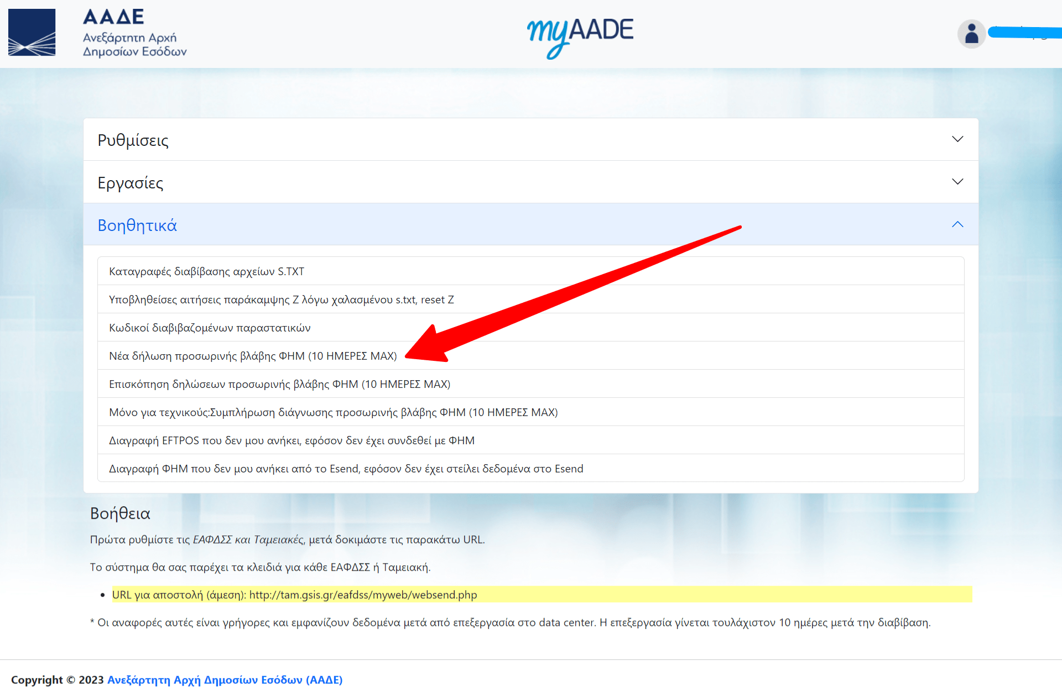This screenshot has width=1062, height=699.
Task: Open the user profile avatar icon
Action: [x=971, y=34]
